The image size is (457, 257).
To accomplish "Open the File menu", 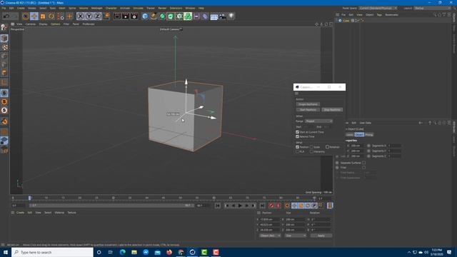I will click(4, 8).
